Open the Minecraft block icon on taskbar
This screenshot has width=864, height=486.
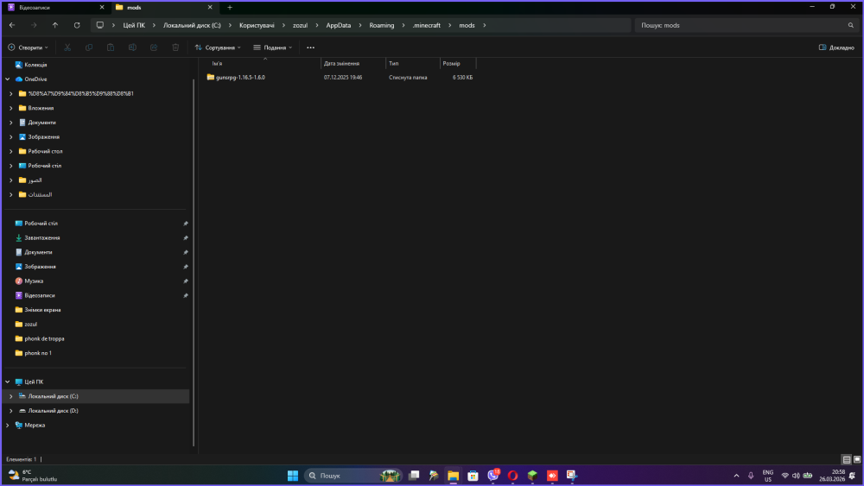pos(532,476)
